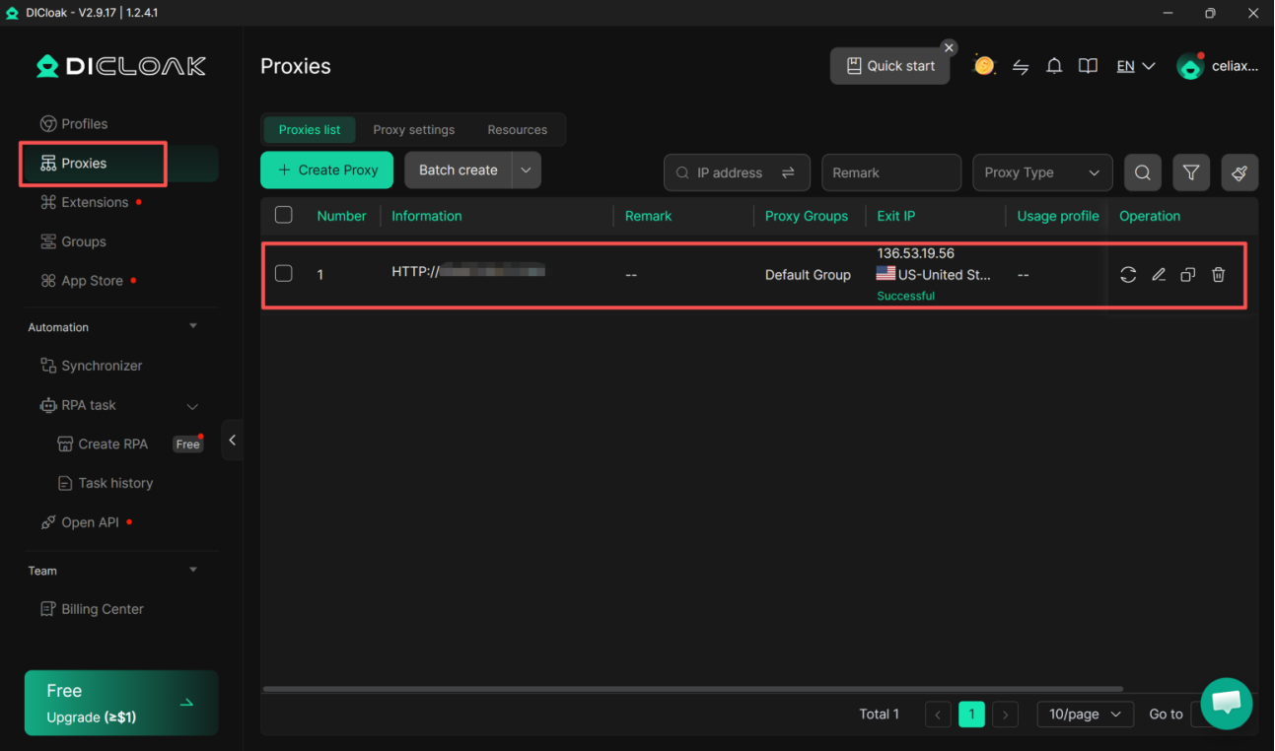Image resolution: width=1275 pixels, height=751 pixels.
Task: Click the clear filters brush icon
Action: pos(1240,172)
